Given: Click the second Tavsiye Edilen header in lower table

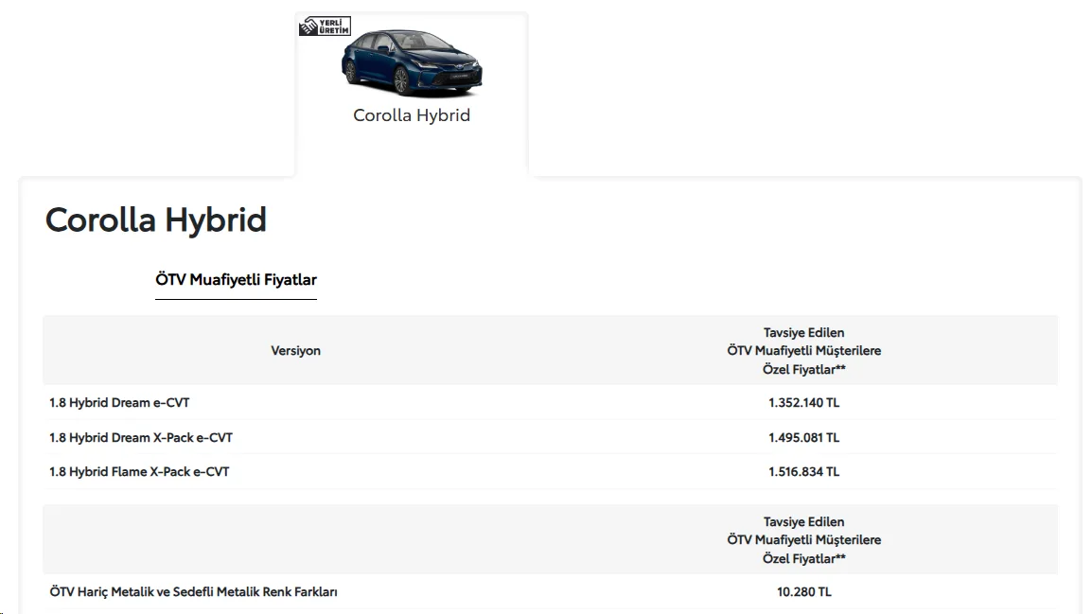Looking at the screenshot, I should point(803,540).
